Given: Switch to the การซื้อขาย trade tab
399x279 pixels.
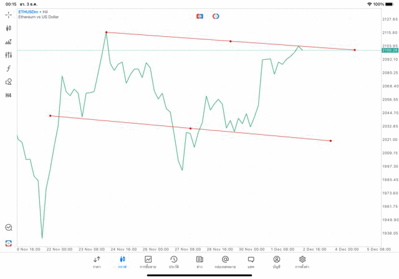Looking at the screenshot, I should 148,262.
